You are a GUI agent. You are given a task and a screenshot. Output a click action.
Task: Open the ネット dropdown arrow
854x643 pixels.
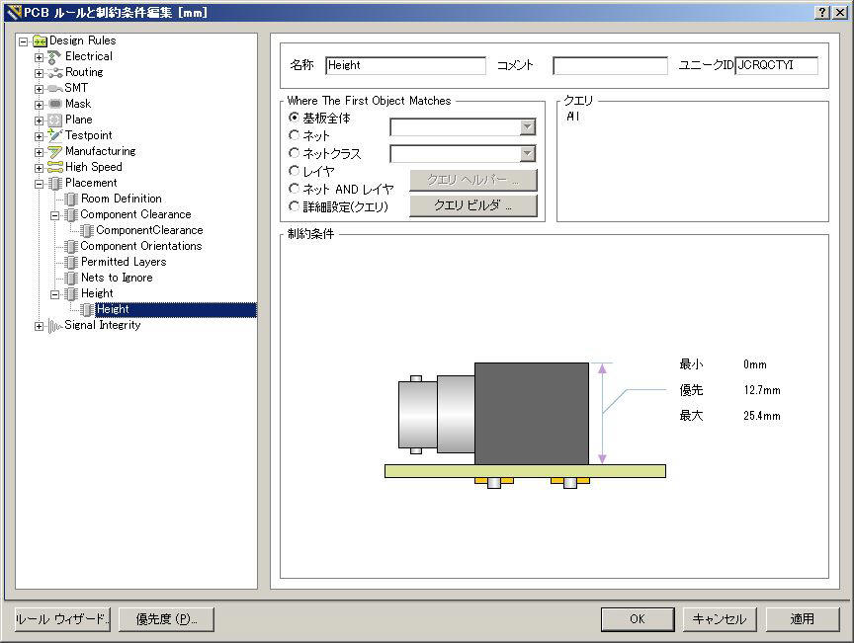tap(527, 127)
